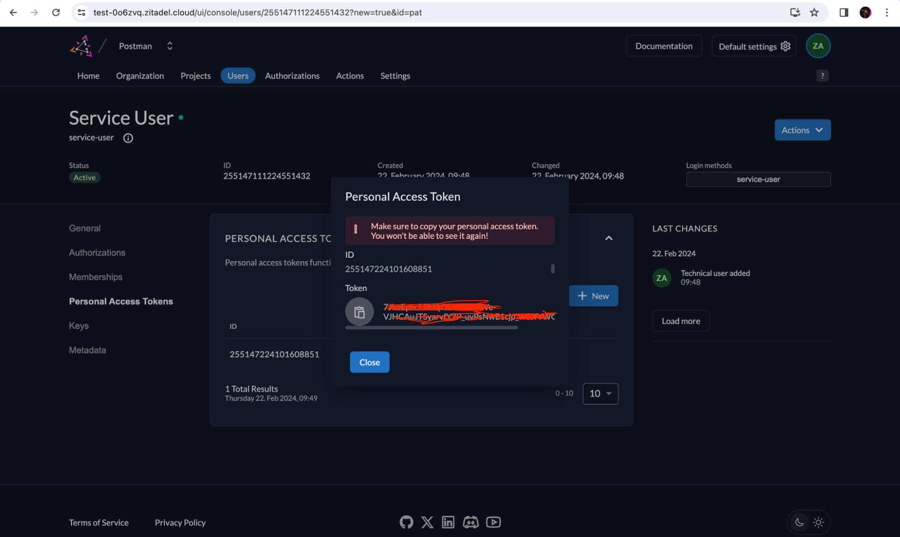Screen dimensions: 900x537
Task: Click the Discord icon in footer
Action: 471,522
